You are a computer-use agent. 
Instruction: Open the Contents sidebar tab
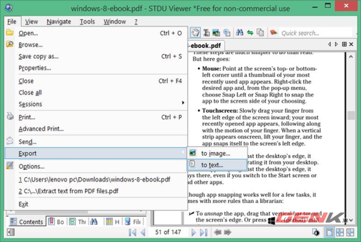coord(27,222)
